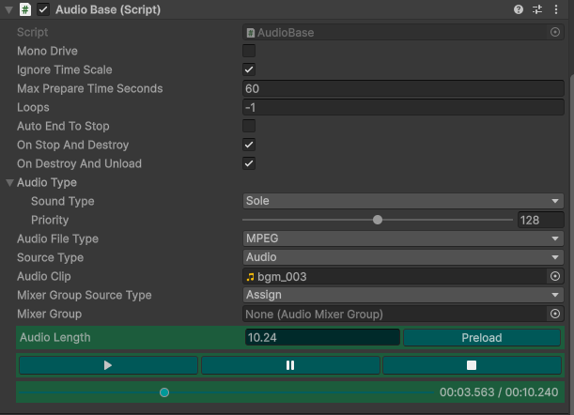Click the Audio Length label
Image resolution: width=574 pixels, height=415 pixels.
(54, 337)
